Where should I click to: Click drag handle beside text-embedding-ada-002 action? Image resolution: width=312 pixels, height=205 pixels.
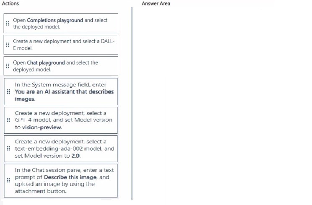[x=8, y=148]
